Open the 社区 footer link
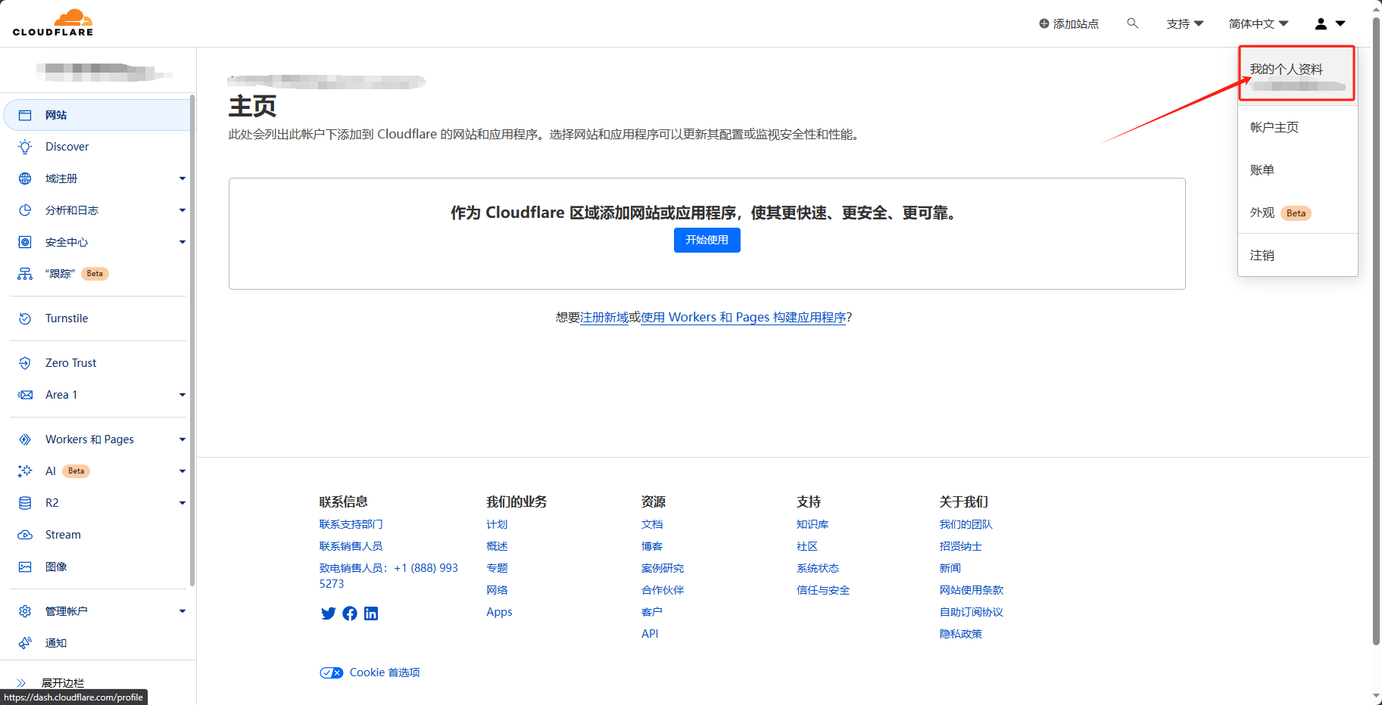Viewport: 1382px width, 705px height. pyautogui.click(x=807, y=546)
